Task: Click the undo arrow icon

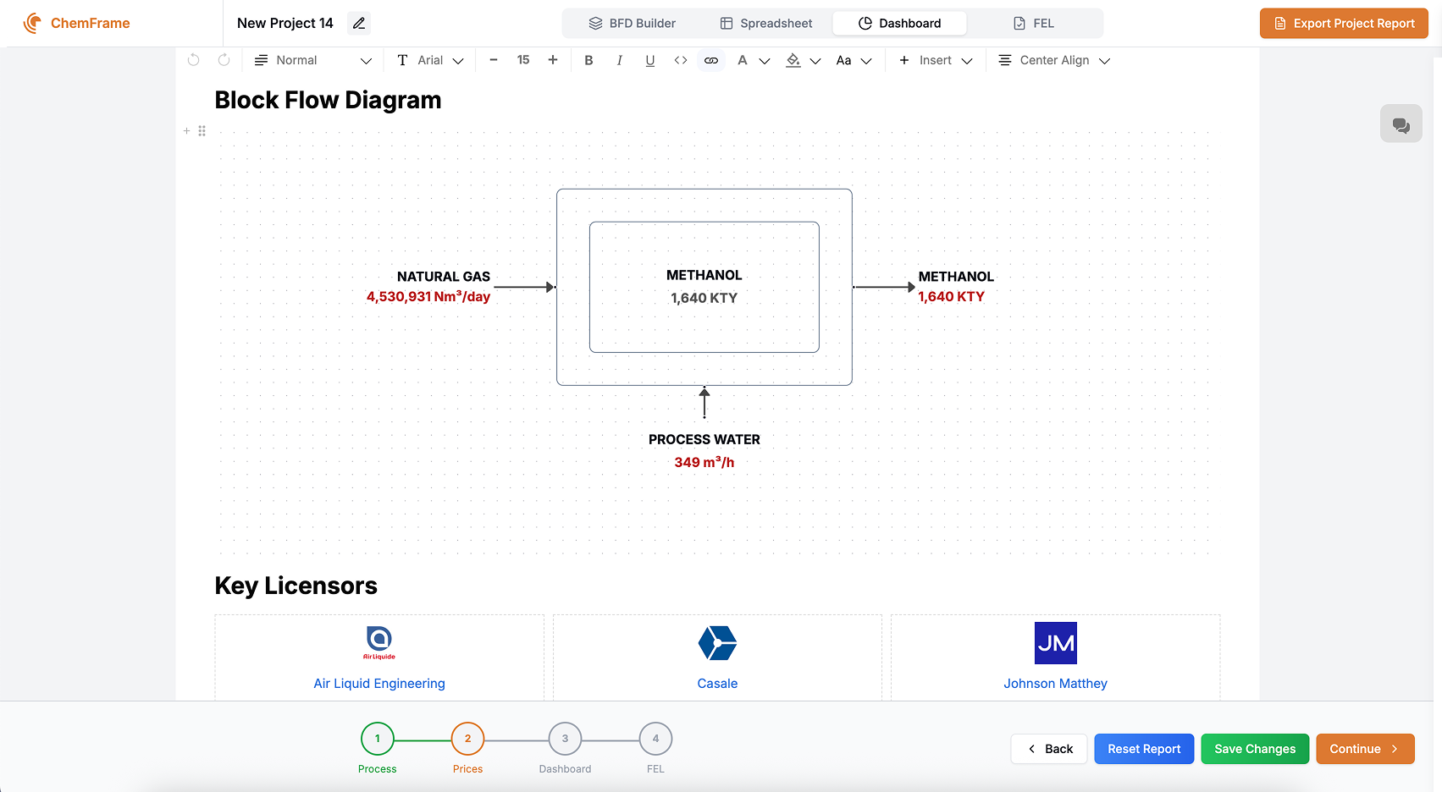Action: point(194,60)
